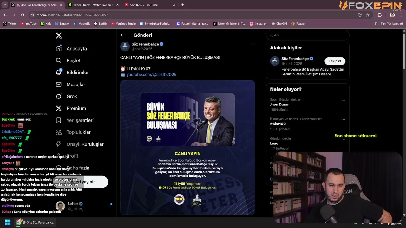
Task: Open ChatGPT bookmark
Action: (x=279, y=24)
